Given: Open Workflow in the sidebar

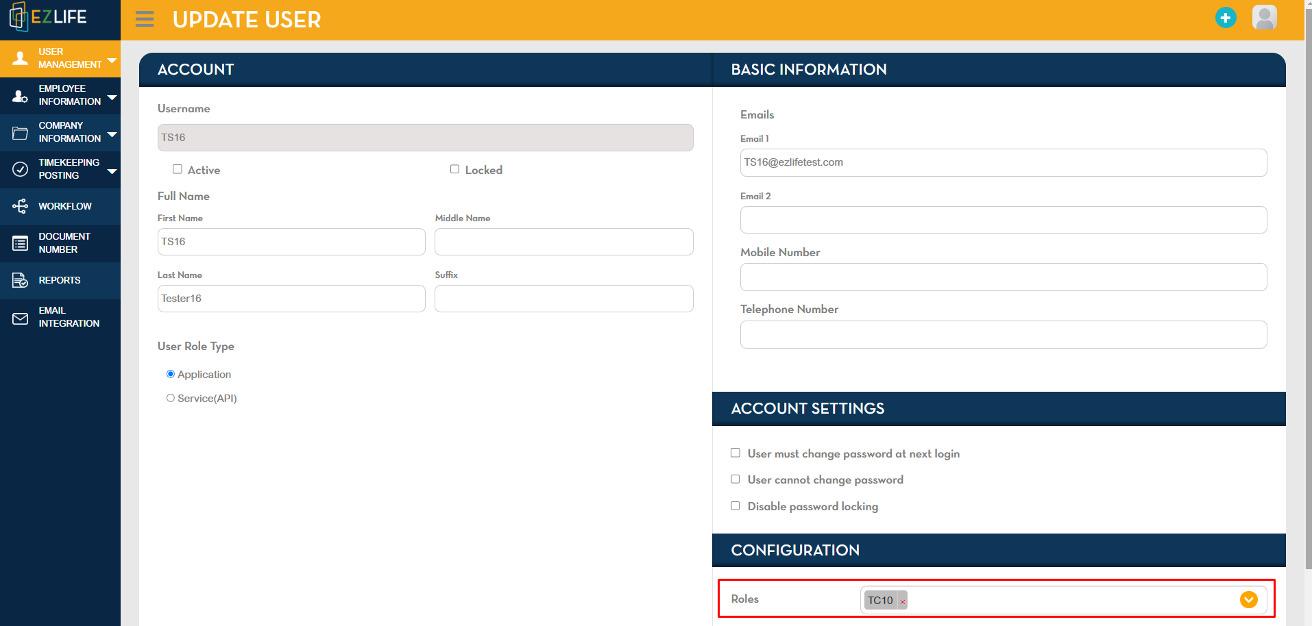Looking at the screenshot, I should point(60,206).
